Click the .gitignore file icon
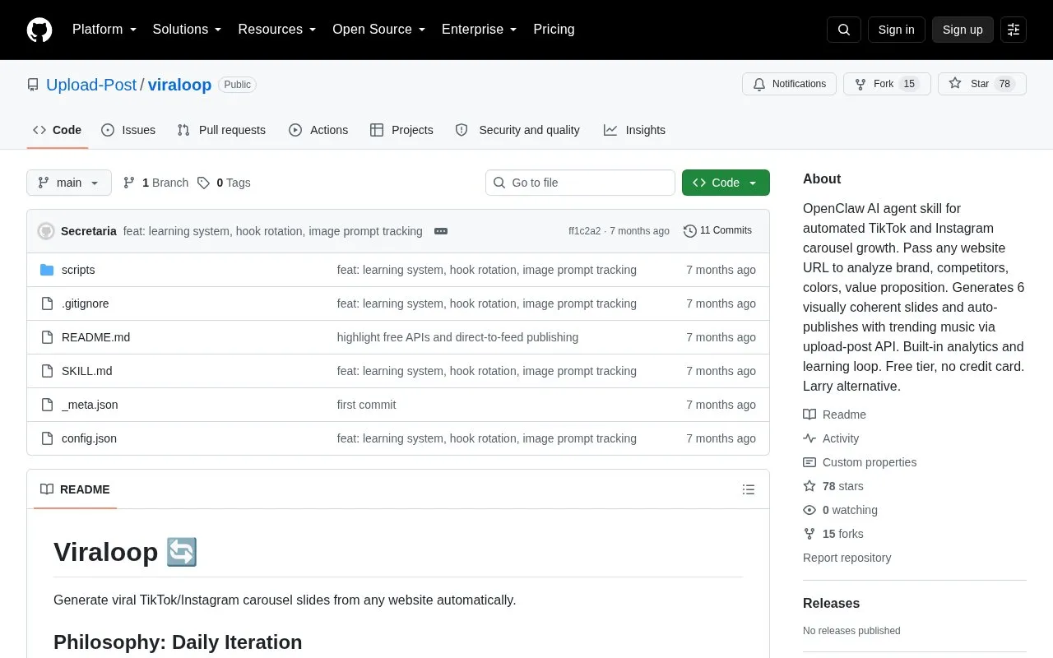This screenshot has width=1053, height=658. 47,304
